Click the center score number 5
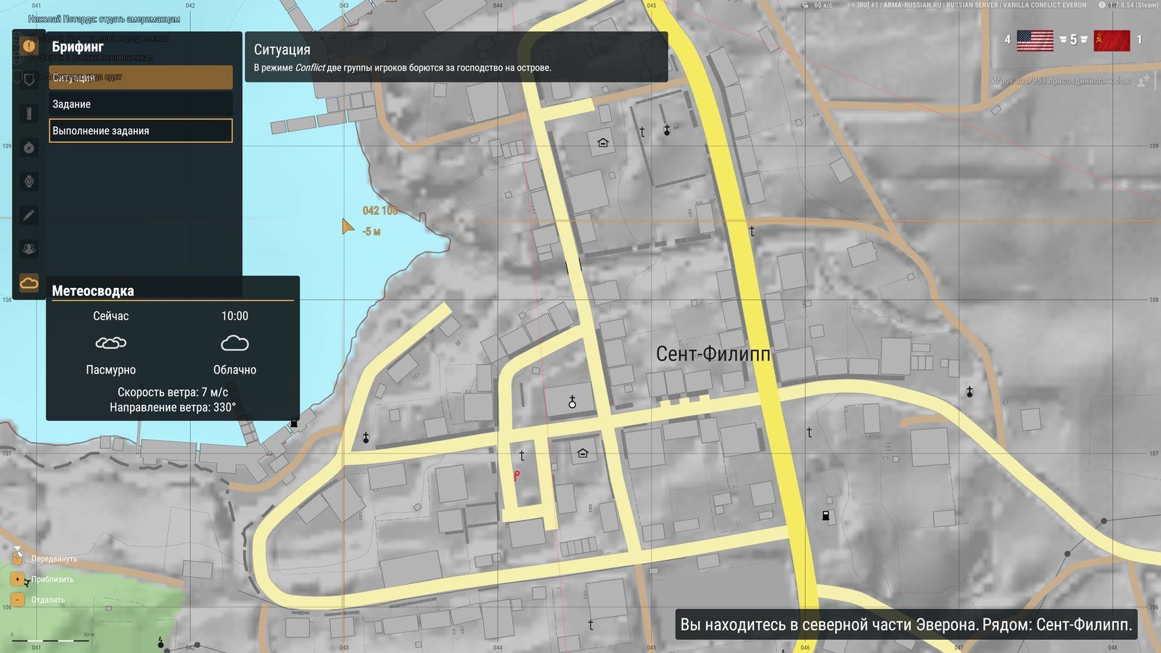 (1073, 40)
